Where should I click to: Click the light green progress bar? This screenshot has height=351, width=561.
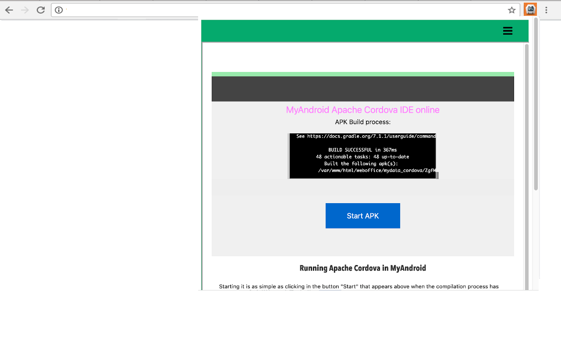pyautogui.click(x=363, y=74)
